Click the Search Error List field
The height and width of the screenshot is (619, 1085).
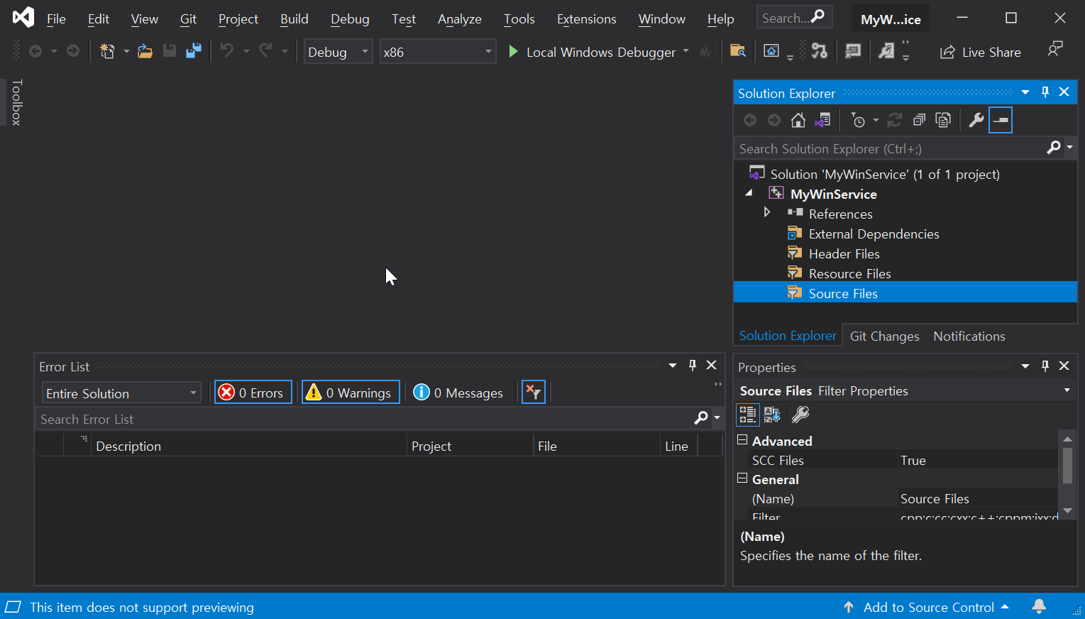(x=364, y=419)
